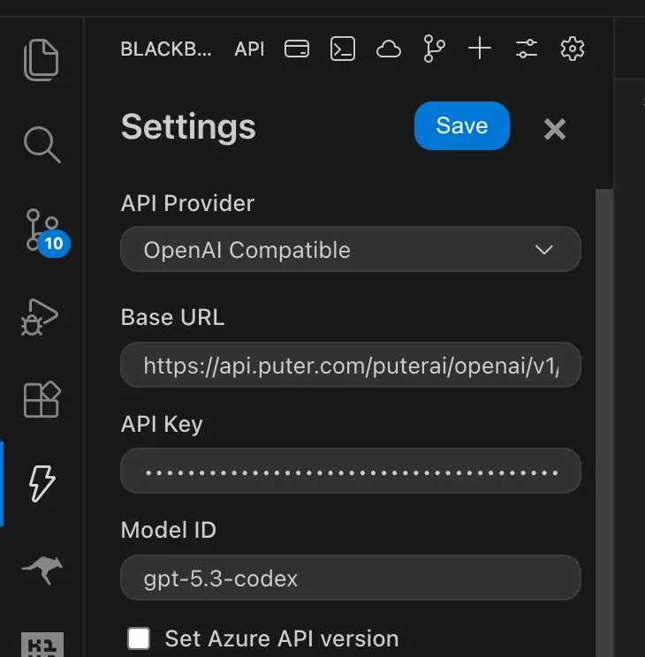Open the Extensions view
Image resolution: width=645 pixels, height=657 pixels.
42,399
